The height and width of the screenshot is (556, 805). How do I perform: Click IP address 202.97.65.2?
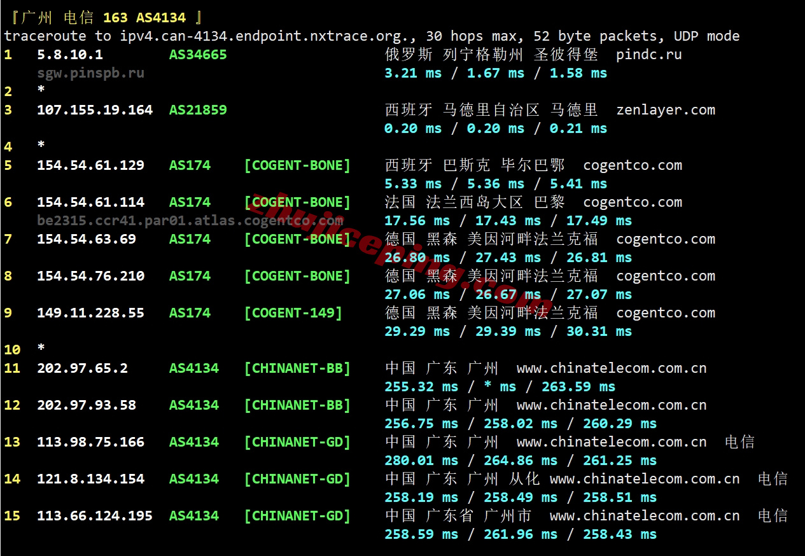pos(82,368)
